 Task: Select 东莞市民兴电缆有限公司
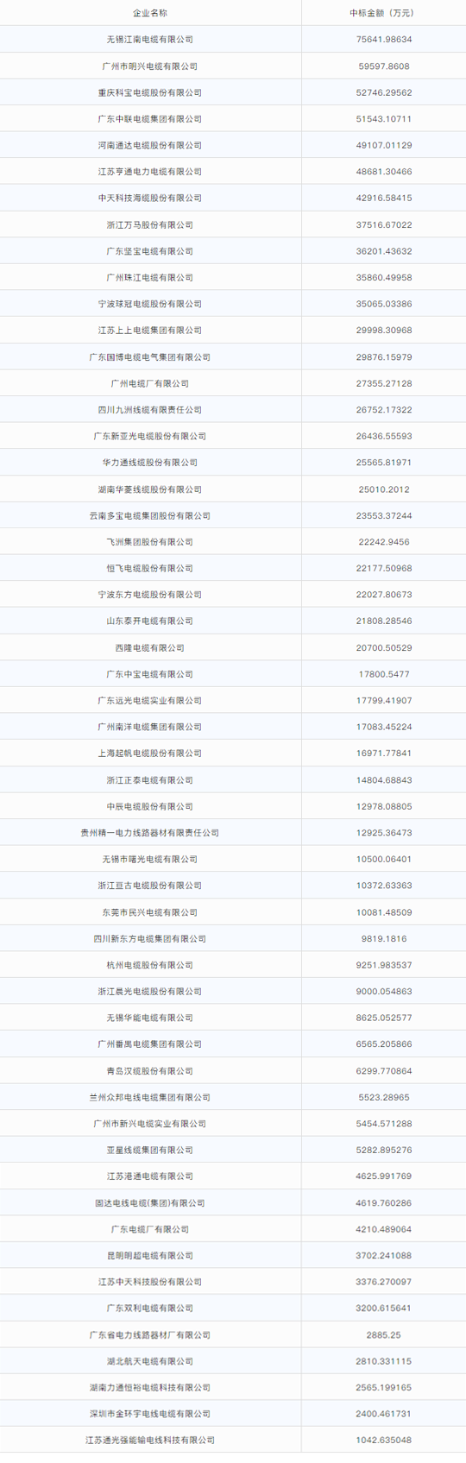[150, 911]
